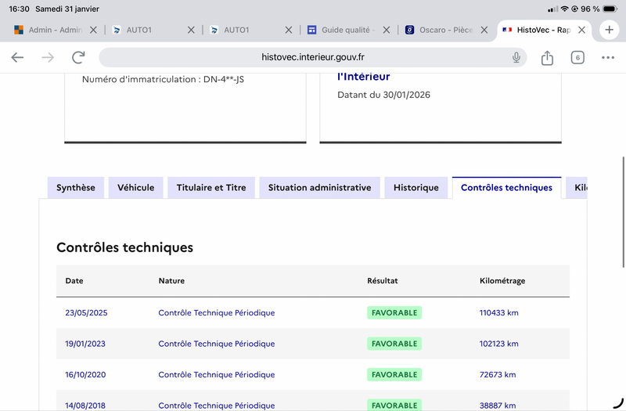
Task: Select the Titulaire et Titre tab
Action: click(x=211, y=188)
